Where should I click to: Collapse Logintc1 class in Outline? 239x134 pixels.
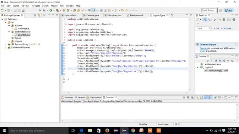pyautogui.click(x=198, y=67)
